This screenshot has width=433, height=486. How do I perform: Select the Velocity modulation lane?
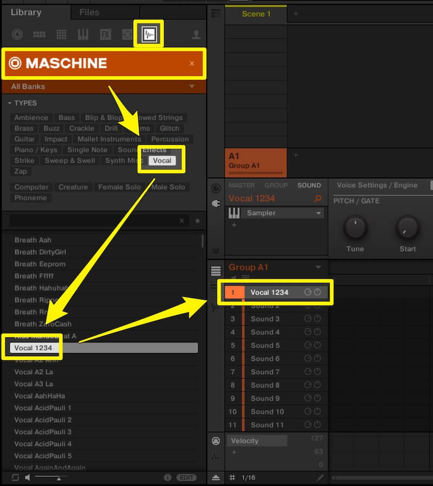click(257, 440)
